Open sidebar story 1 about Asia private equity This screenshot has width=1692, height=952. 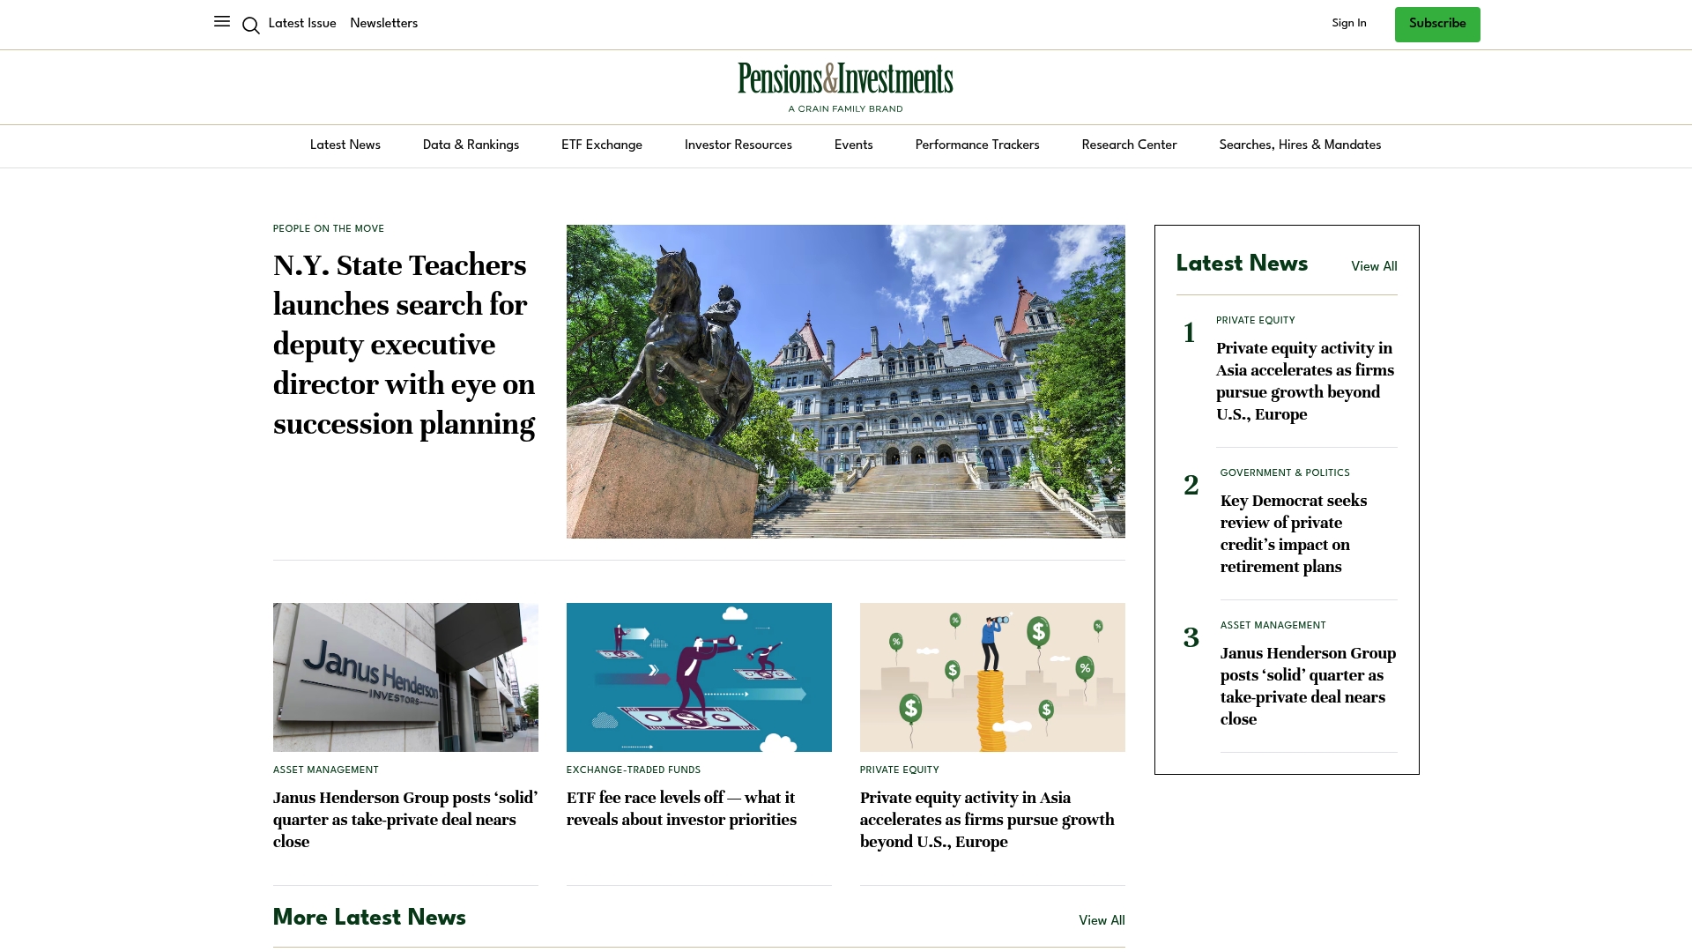coord(1305,382)
